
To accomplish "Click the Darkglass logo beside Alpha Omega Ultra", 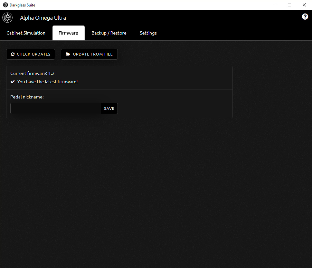I will click(7, 18).
